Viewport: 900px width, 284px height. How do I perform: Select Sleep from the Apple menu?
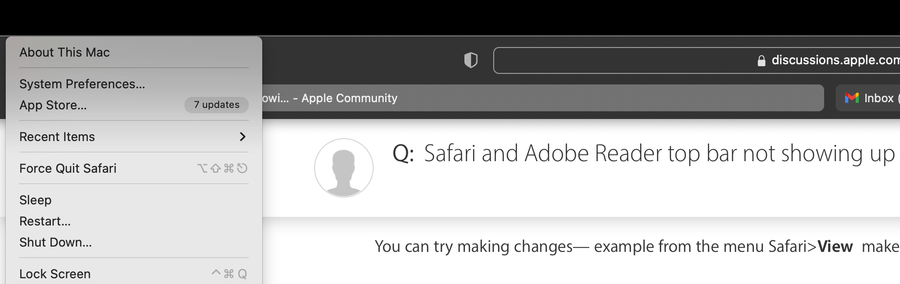(x=35, y=200)
